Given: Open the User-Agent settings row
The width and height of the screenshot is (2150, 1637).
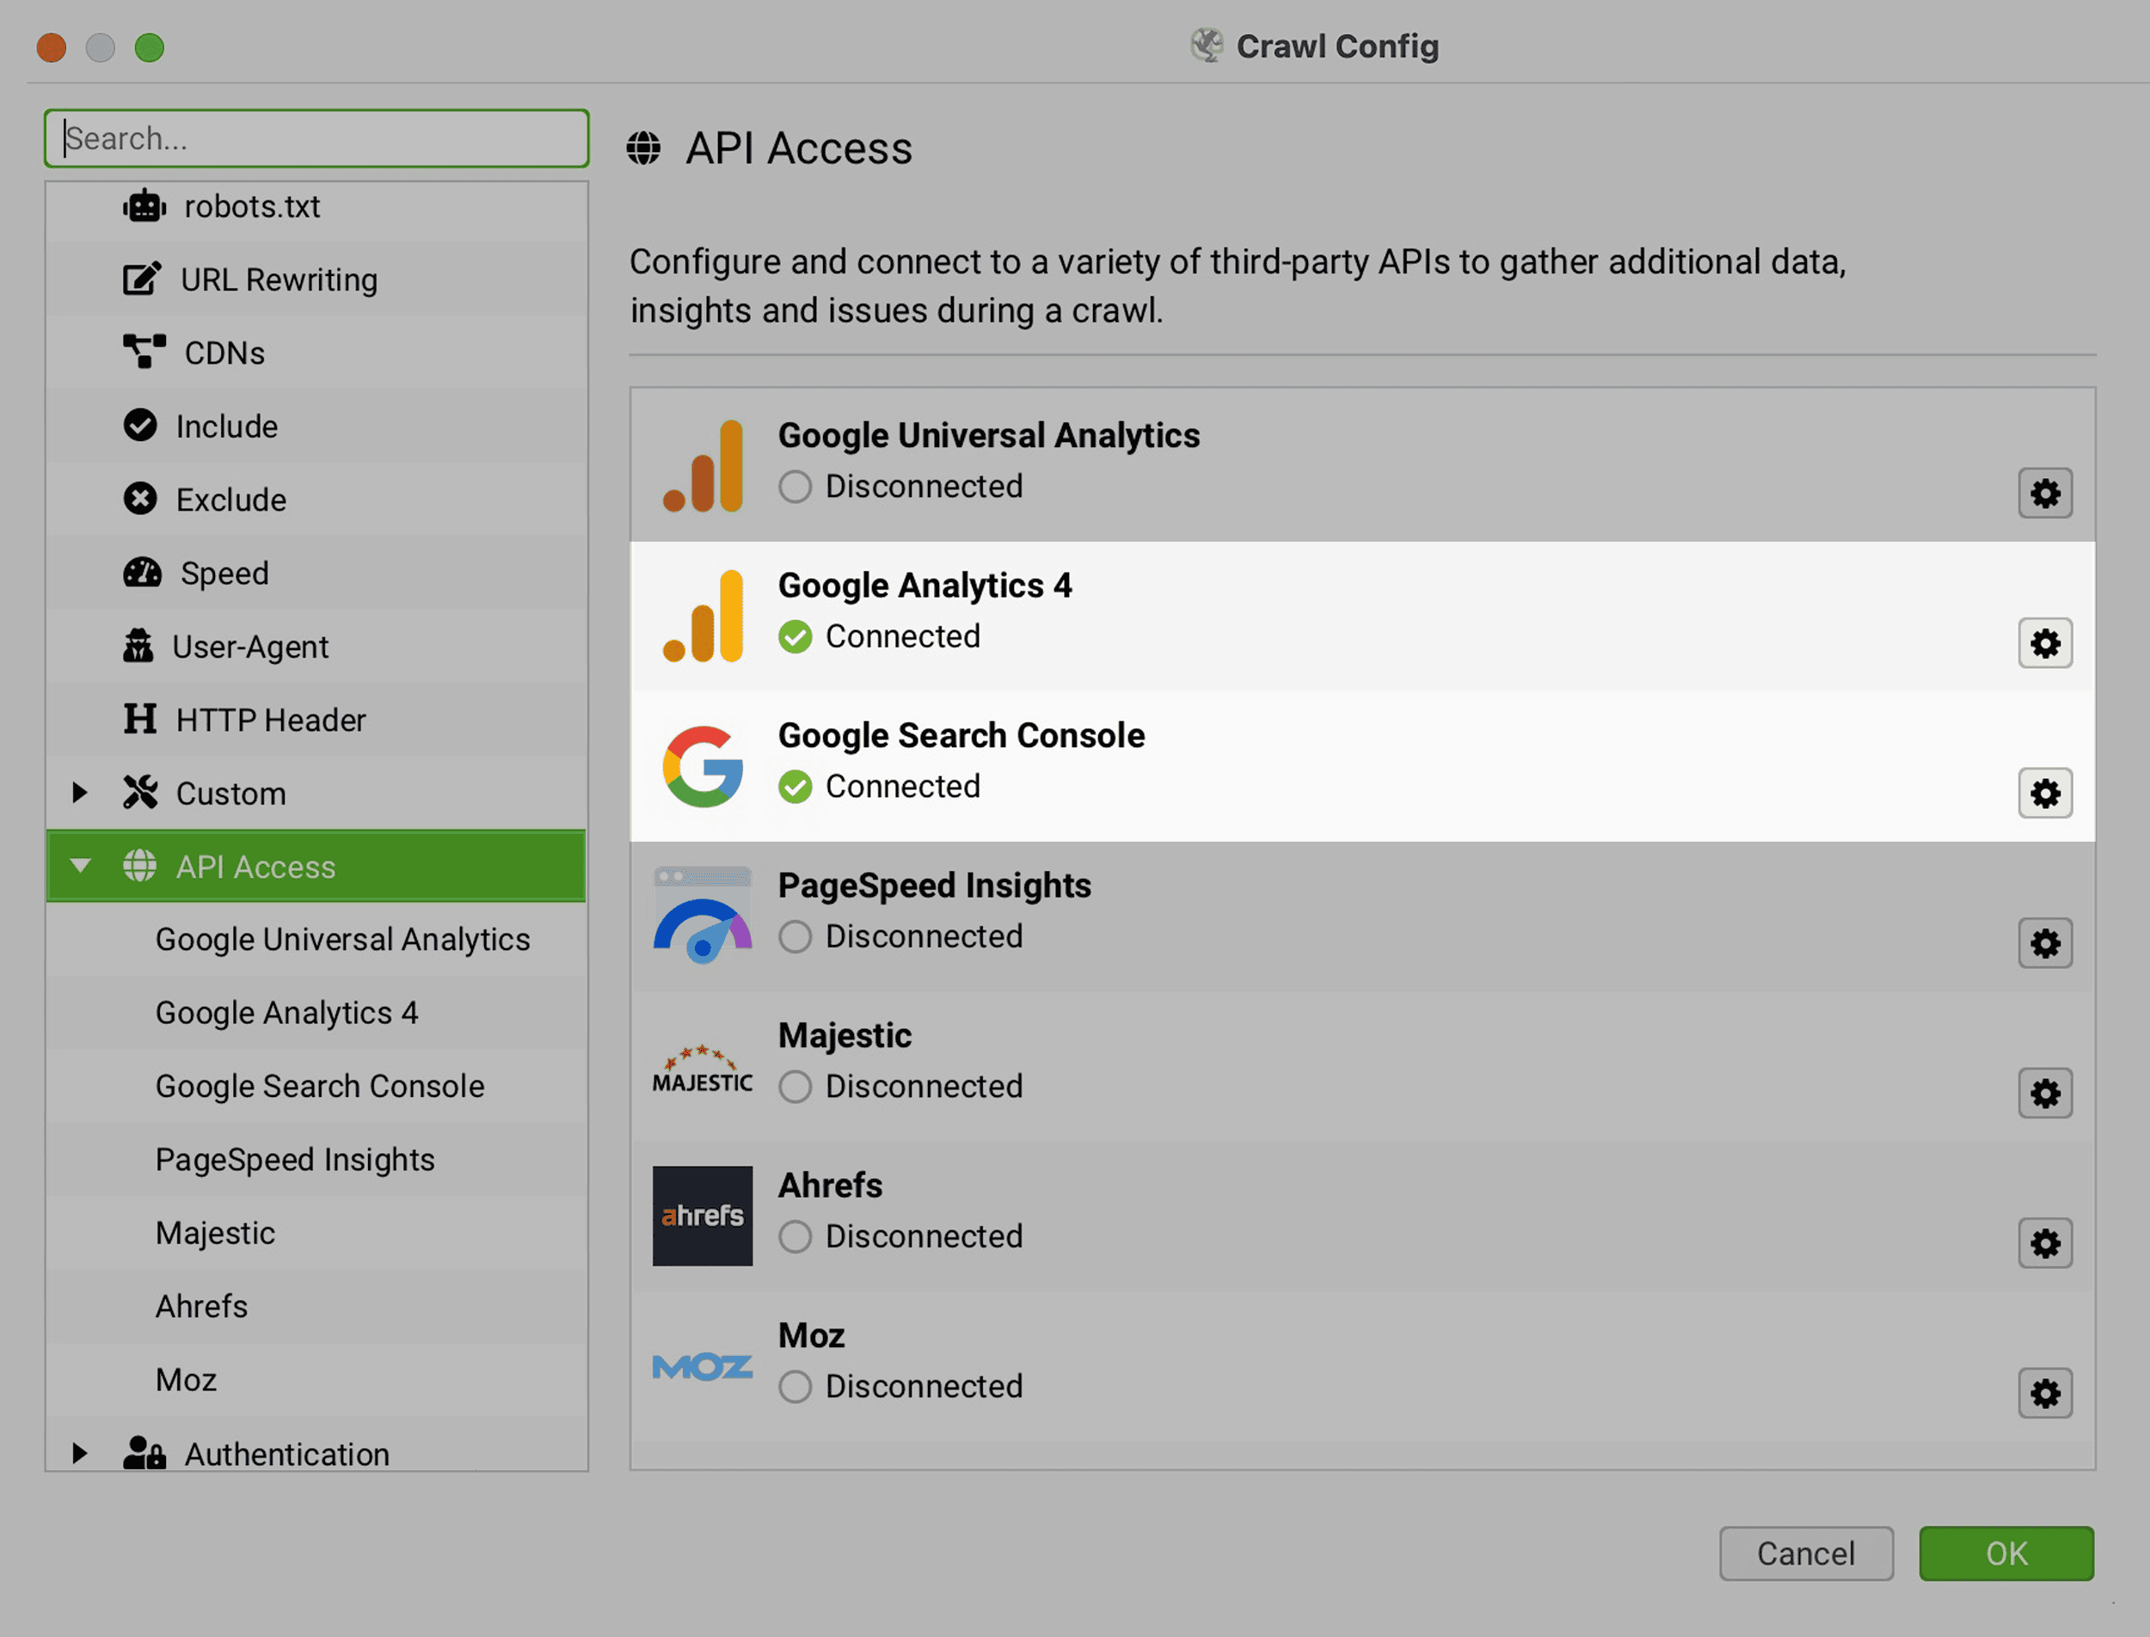Looking at the screenshot, I should coord(316,646).
